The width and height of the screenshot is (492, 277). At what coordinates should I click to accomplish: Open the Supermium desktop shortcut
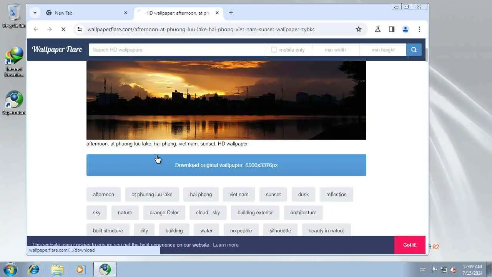point(14,103)
